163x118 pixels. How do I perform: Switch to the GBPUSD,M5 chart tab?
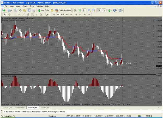click(x=20, y=108)
